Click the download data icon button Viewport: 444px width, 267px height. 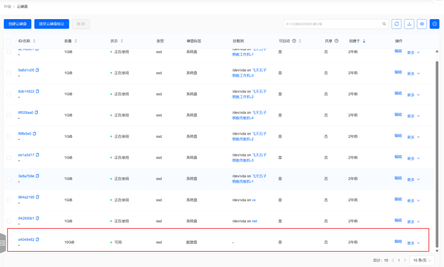point(409,24)
